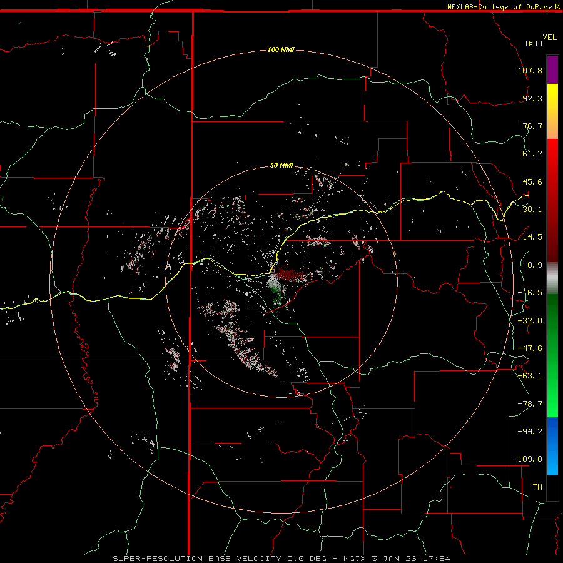
Task: Click the -78.7 legend value
Action: [530, 404]
